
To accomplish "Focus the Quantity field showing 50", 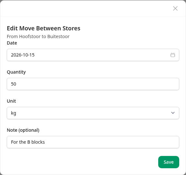I will pyautogui.click(x=93, y=84).
